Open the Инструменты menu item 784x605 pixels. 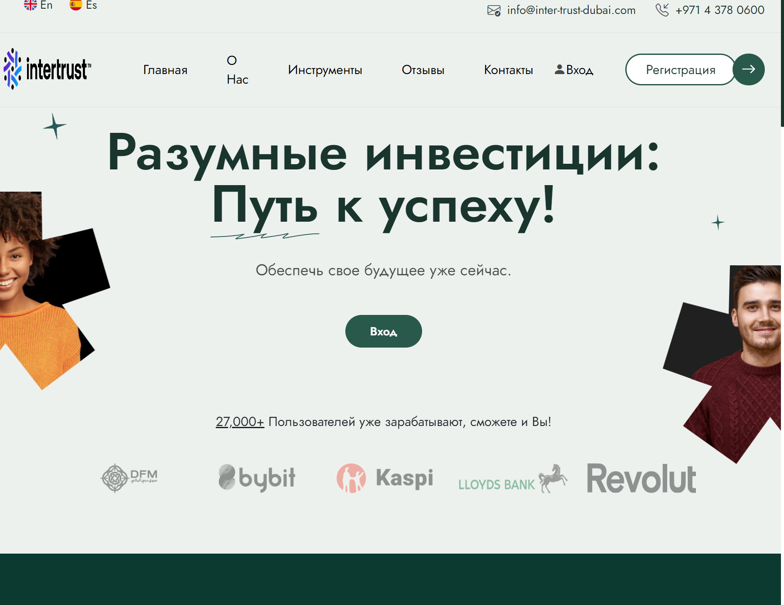325,70
